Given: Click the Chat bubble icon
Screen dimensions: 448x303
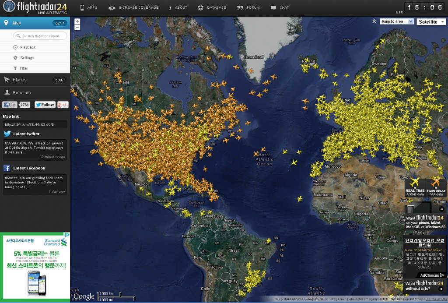Looking at the screenshot, I should point(273,8).
